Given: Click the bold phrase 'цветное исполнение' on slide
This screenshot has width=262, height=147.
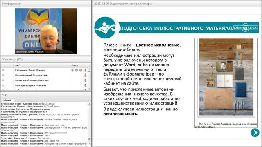Looking at the screenshot, I should pyautogui.click(x=158, y=45).
